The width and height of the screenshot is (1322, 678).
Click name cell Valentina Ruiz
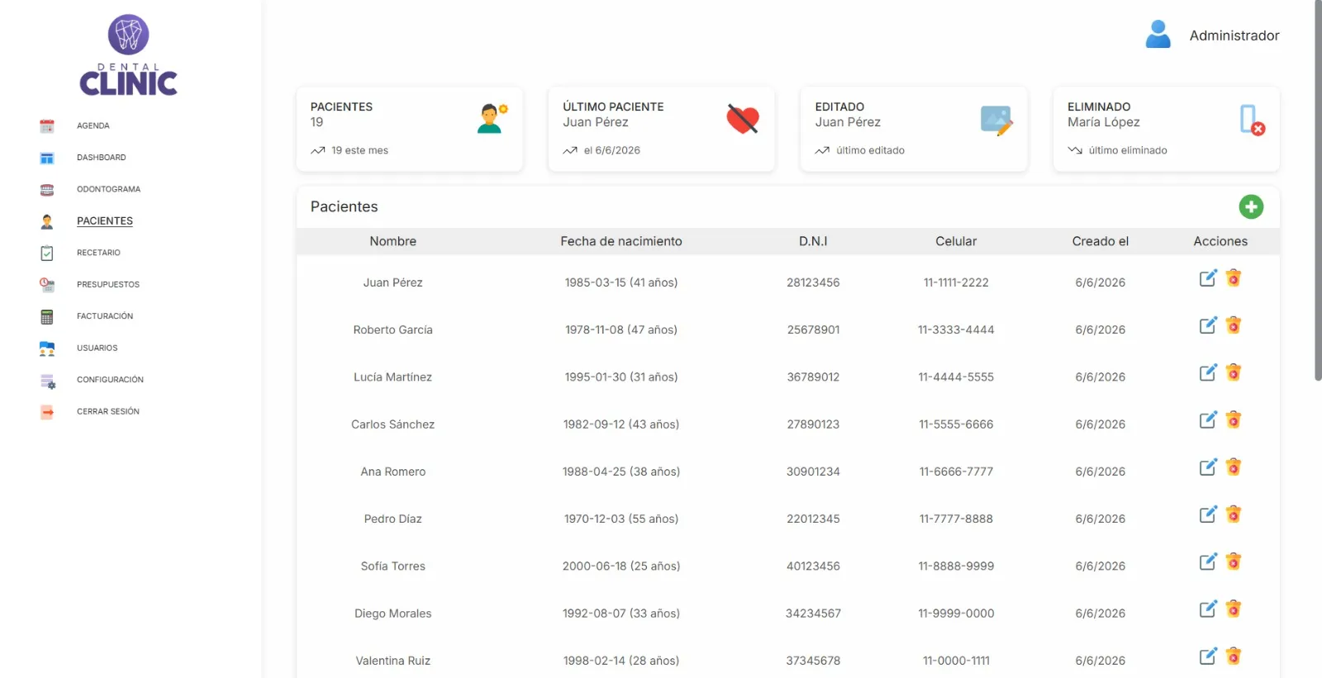(x=393, y=661)
